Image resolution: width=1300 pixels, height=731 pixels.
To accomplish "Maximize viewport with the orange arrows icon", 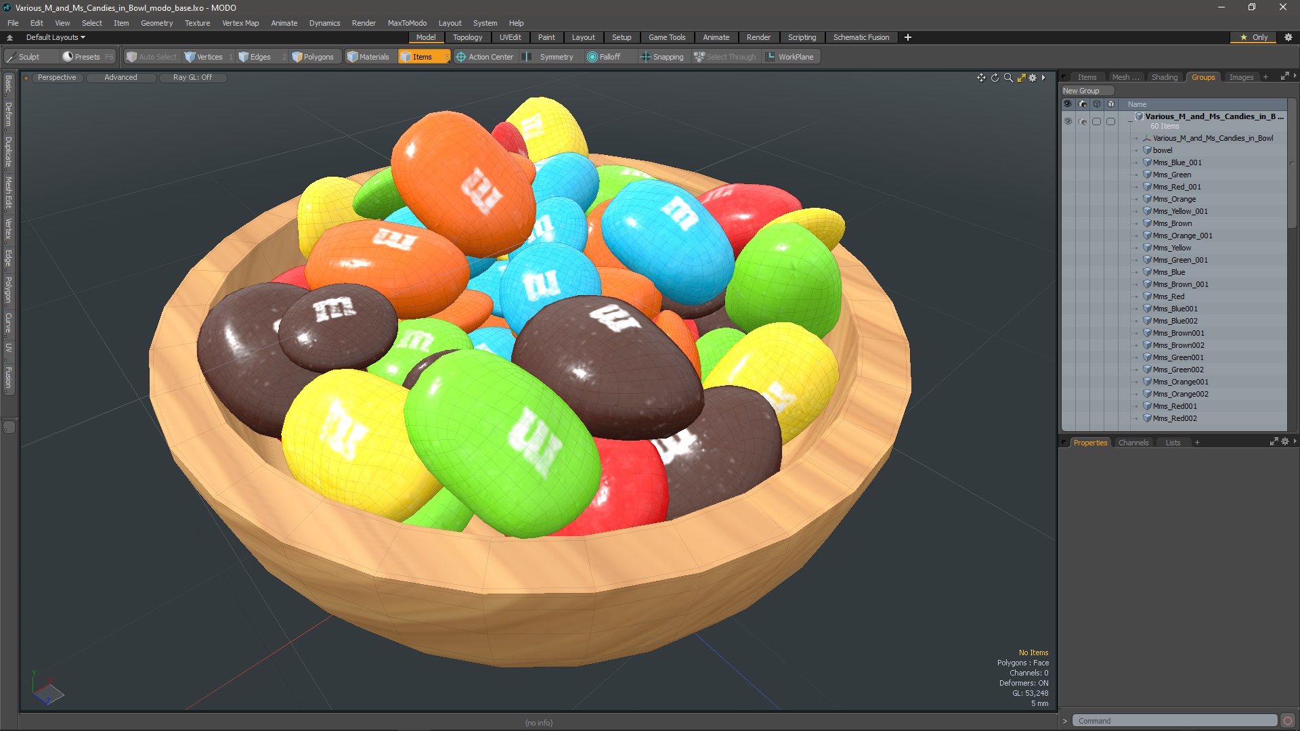I will point(1022,78).
